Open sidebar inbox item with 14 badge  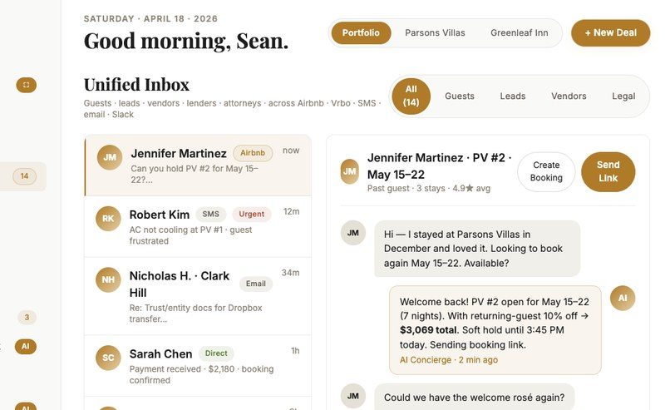(x=25, y=176)
